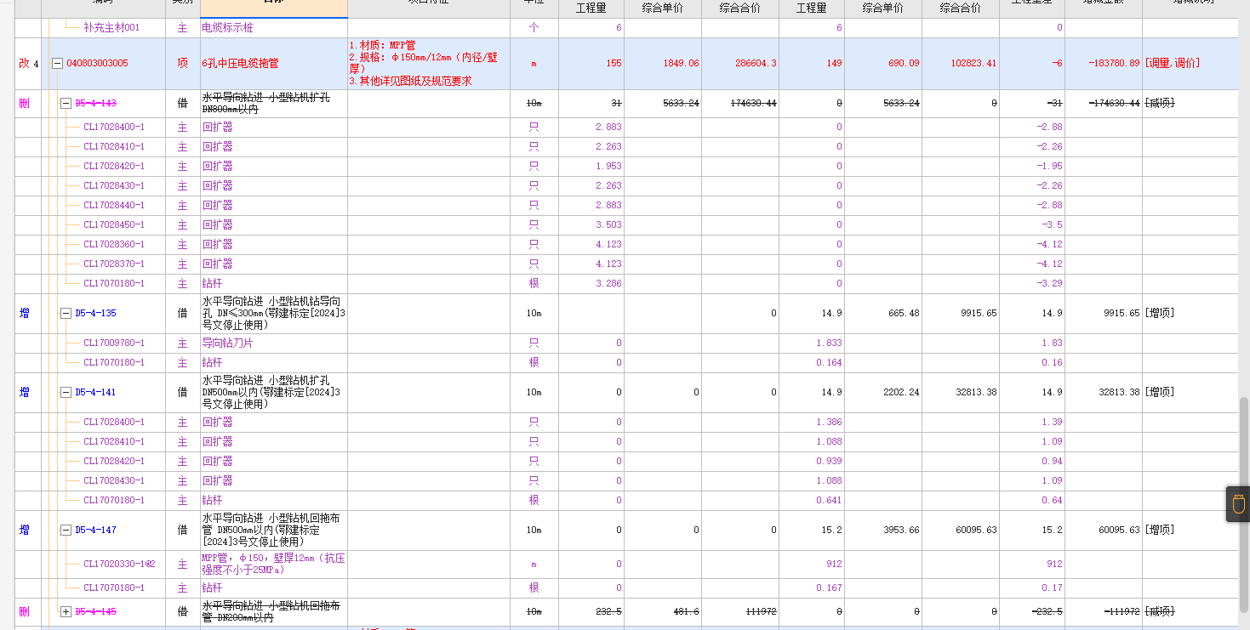Image resolution: width=1250 pixels, height=630 pixels.
Task: Click [减项] note in the D5-4-145 row
Action: point(1159,612)
